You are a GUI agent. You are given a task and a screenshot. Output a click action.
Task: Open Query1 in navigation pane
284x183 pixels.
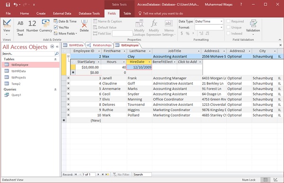click(16, 95)
